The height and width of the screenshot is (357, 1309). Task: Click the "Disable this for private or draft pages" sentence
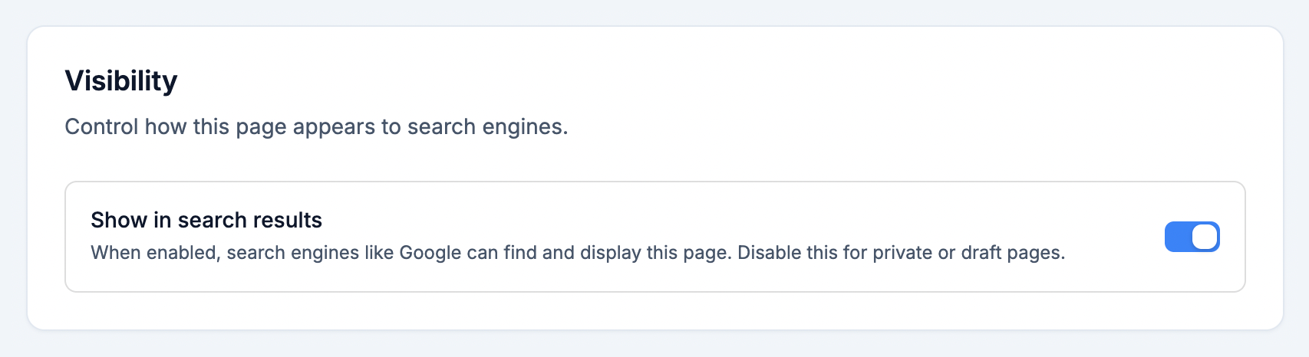(x=901, y=253)
